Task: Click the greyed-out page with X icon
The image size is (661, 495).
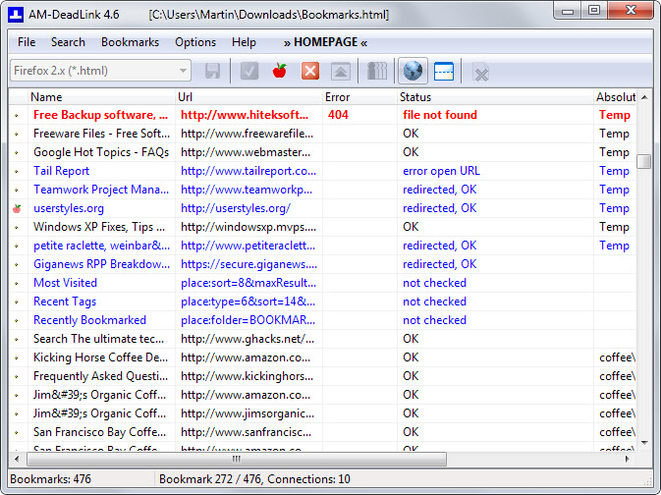Action: [480, 72]
